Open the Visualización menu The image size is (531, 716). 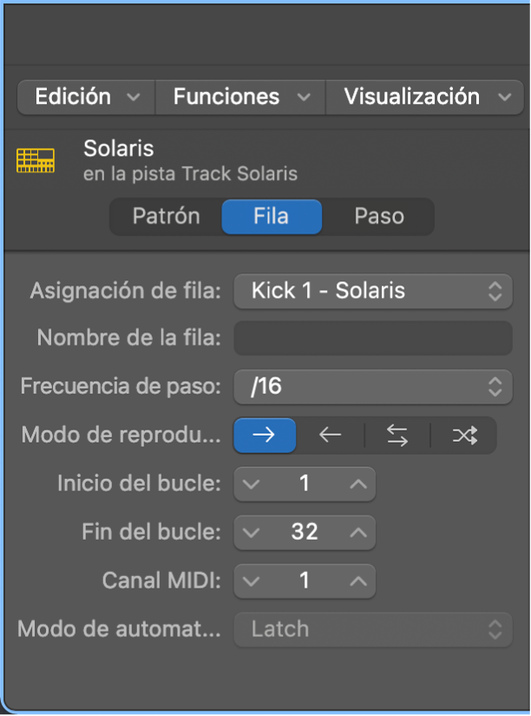tap(425, 97)
